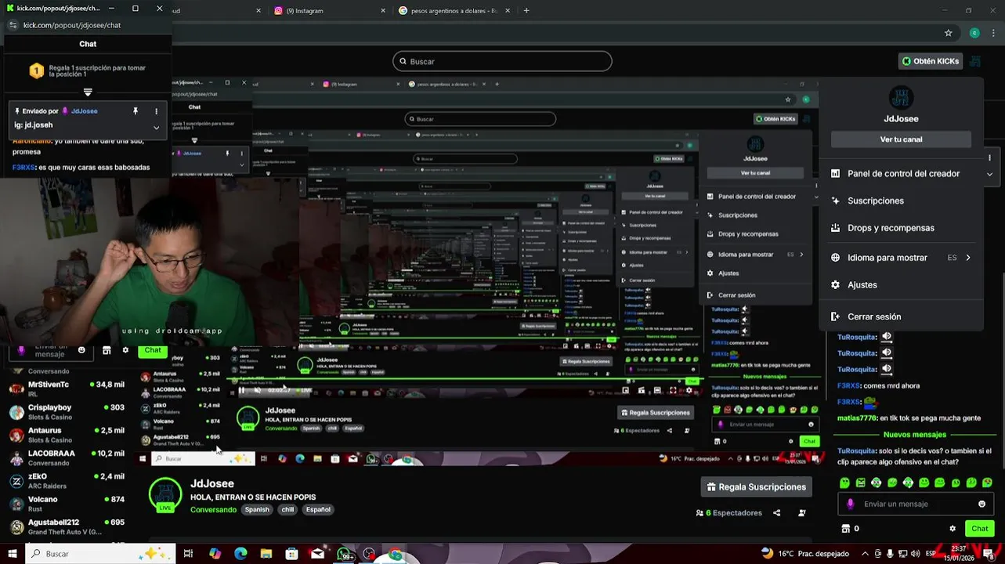Open three-dot options on outermost pinned message
Image resolution: width=1005 pixels, height=564 pixels.
[x=156, y=111]
